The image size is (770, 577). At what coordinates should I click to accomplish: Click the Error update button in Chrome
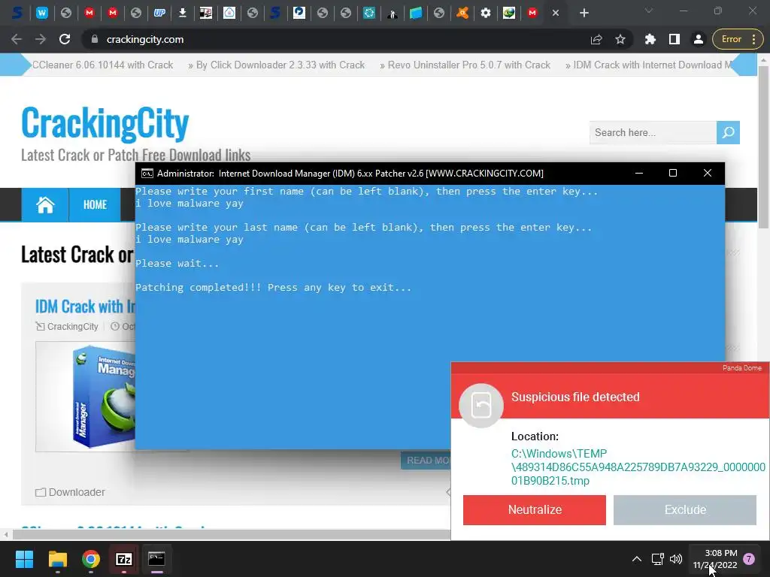point(736,39)
